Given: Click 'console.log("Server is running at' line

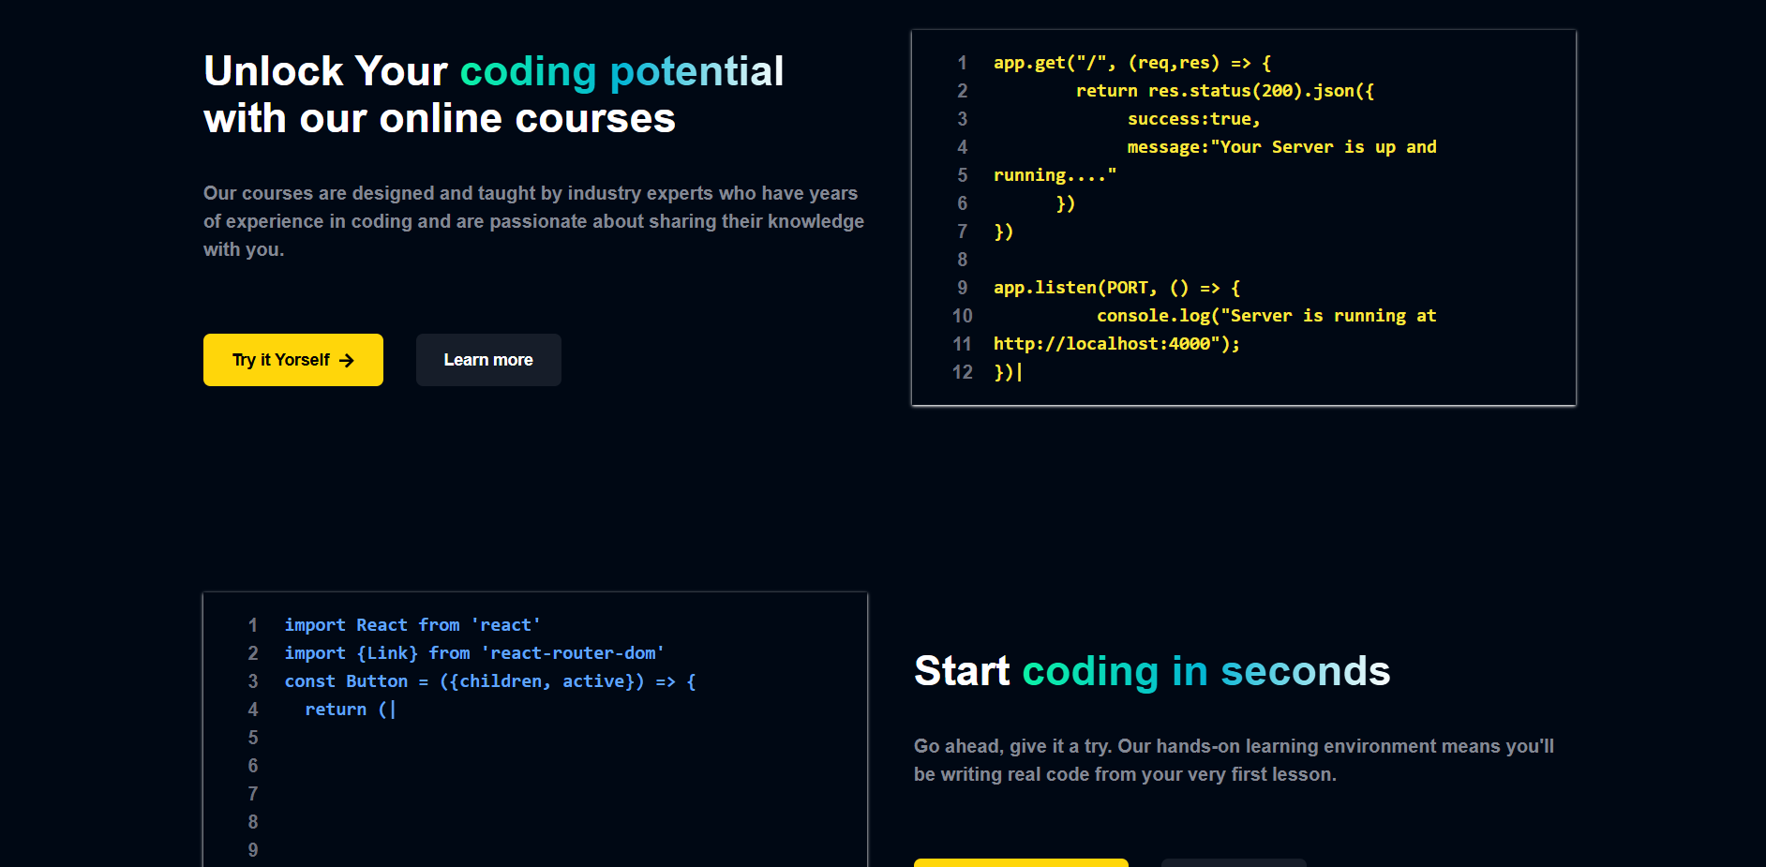Looking at the screenshot, I should point(1266,316).
